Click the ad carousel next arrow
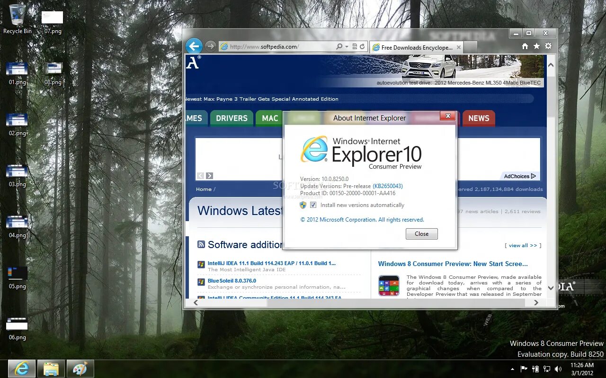606x378 pixels. pos(209,176)
